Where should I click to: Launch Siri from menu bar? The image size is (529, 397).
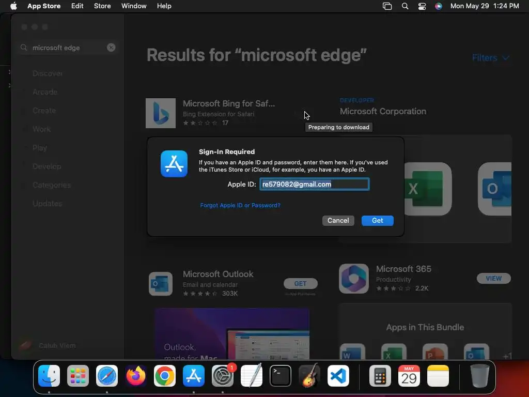click(438, 6)
